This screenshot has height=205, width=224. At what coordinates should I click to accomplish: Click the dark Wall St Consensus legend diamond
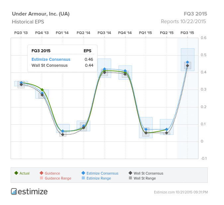coord(130,173)
